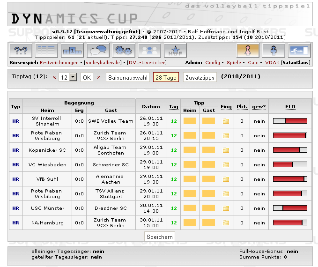Click the gew? column header
This screenshot has width=318, height=267.
tap(259, 107)
